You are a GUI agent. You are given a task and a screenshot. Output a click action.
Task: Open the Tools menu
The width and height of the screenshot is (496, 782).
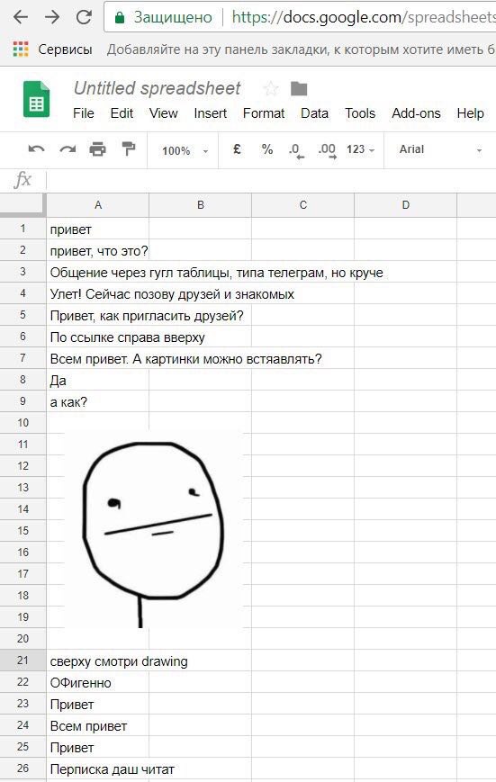click(x=360, y=113)
